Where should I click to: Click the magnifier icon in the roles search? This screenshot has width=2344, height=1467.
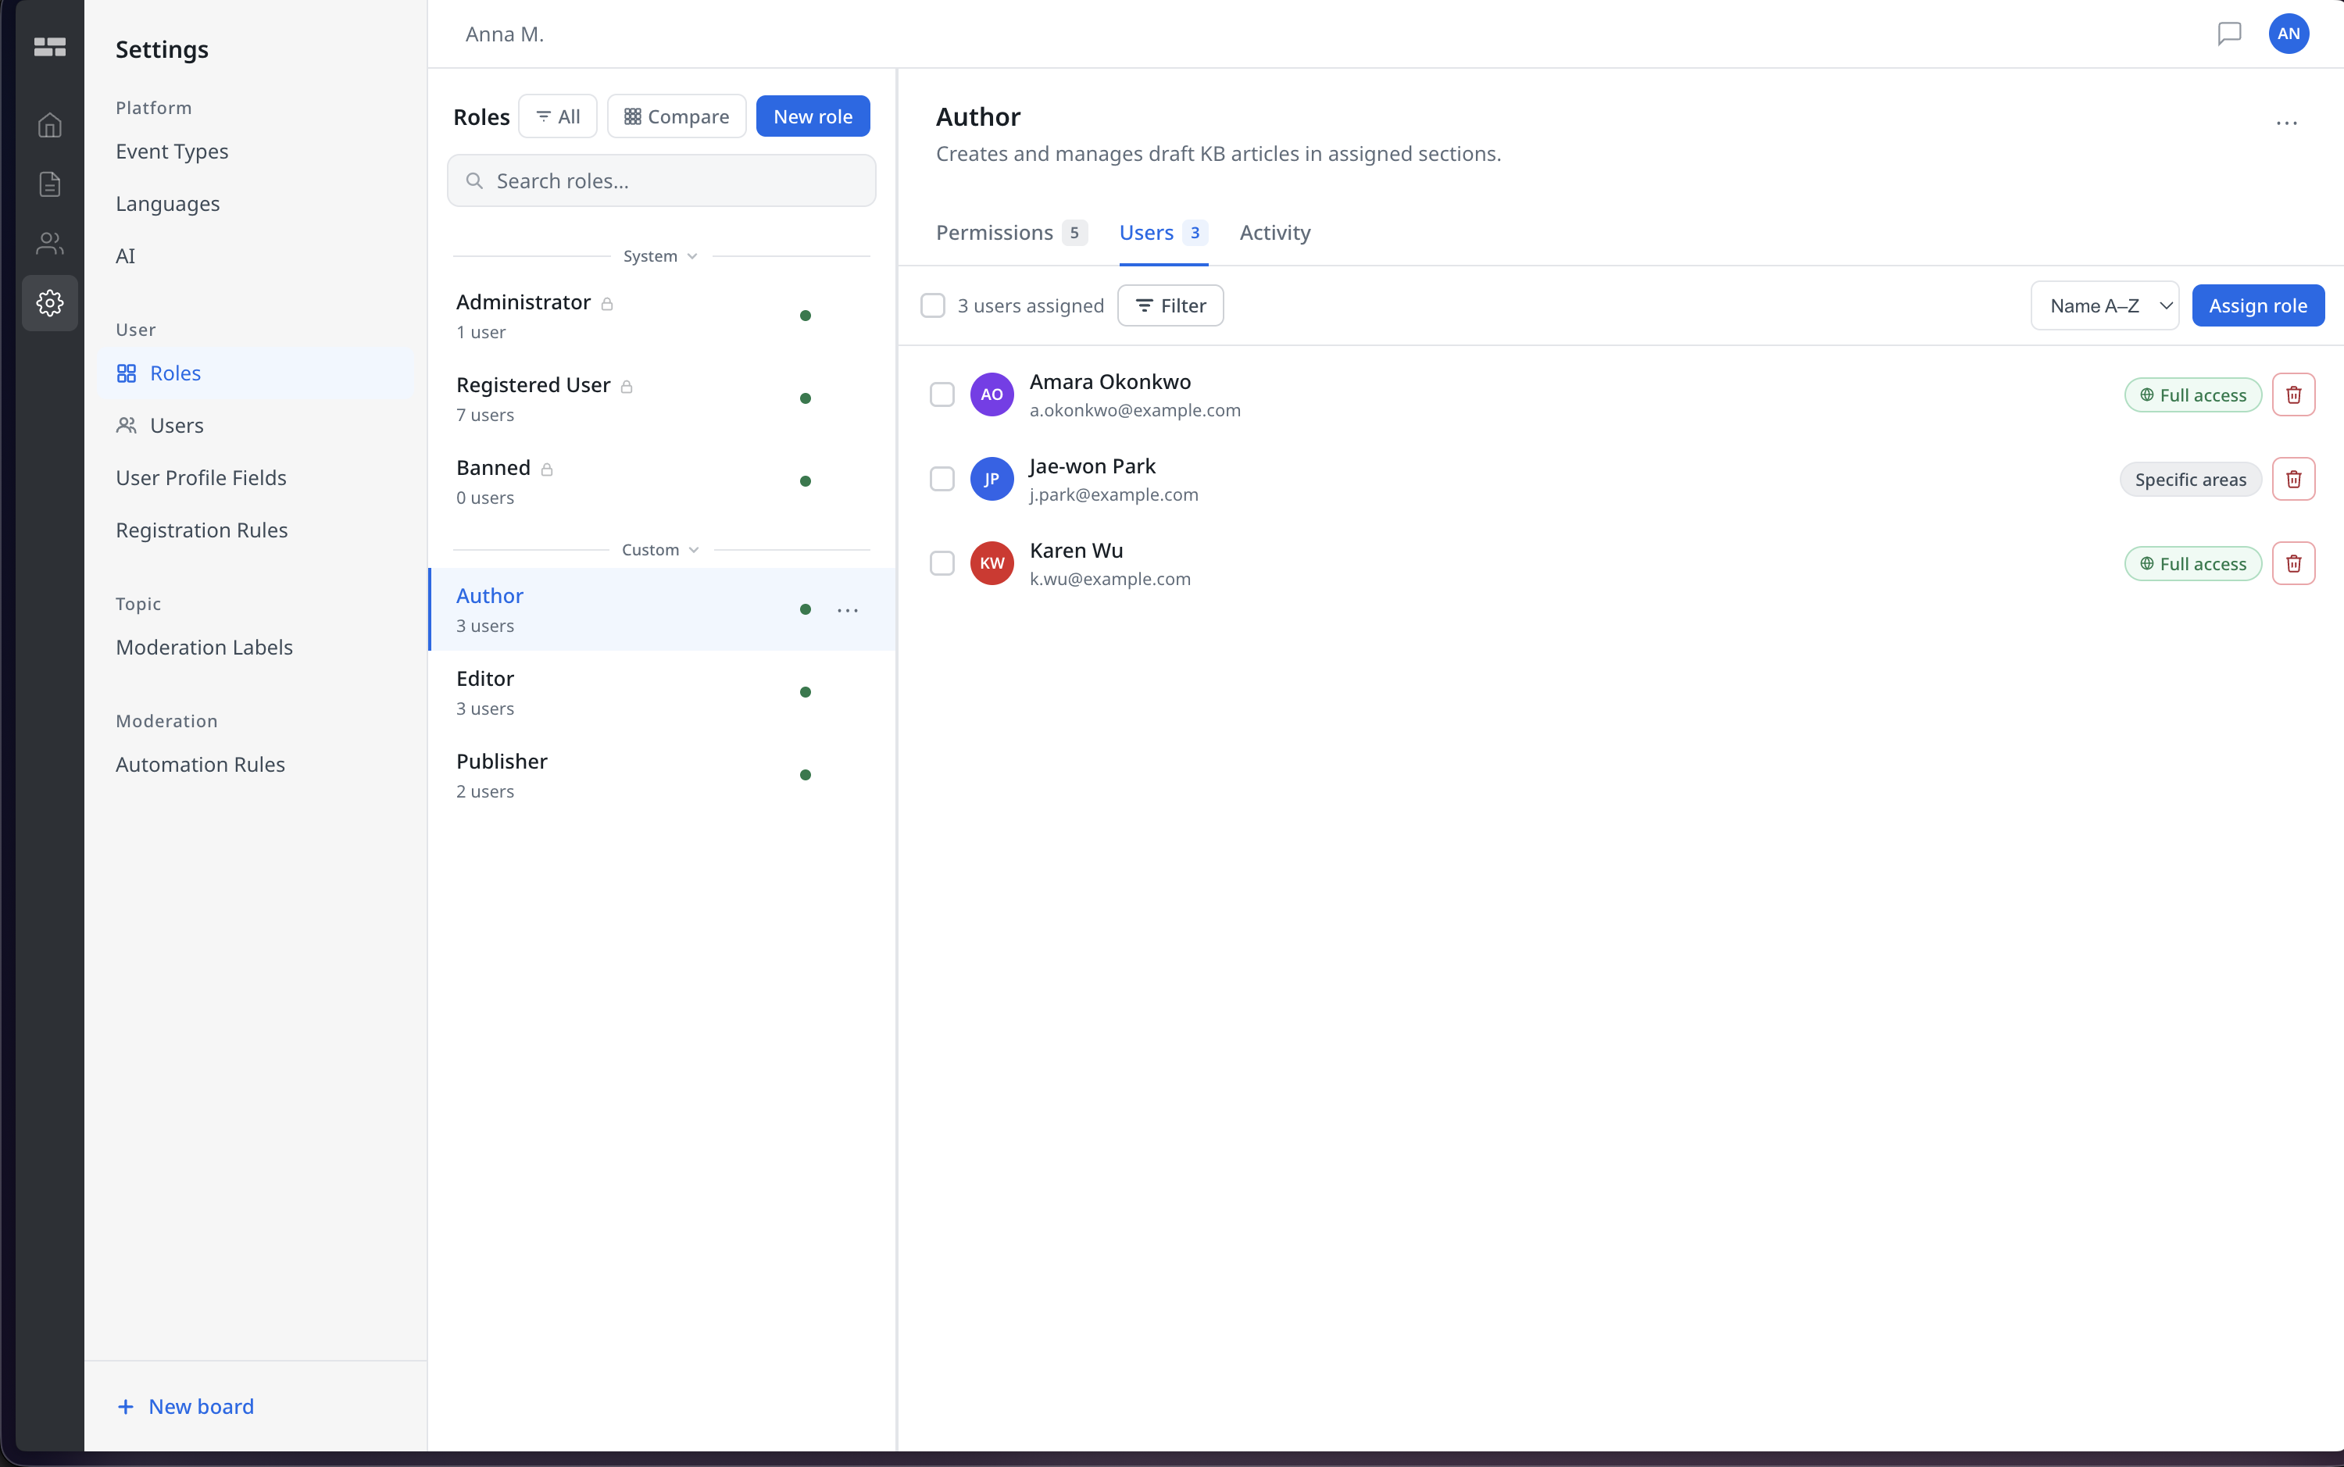click(x=474, y=180)
